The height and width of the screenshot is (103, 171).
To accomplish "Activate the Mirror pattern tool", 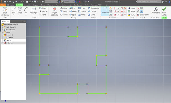I will 91,15.
